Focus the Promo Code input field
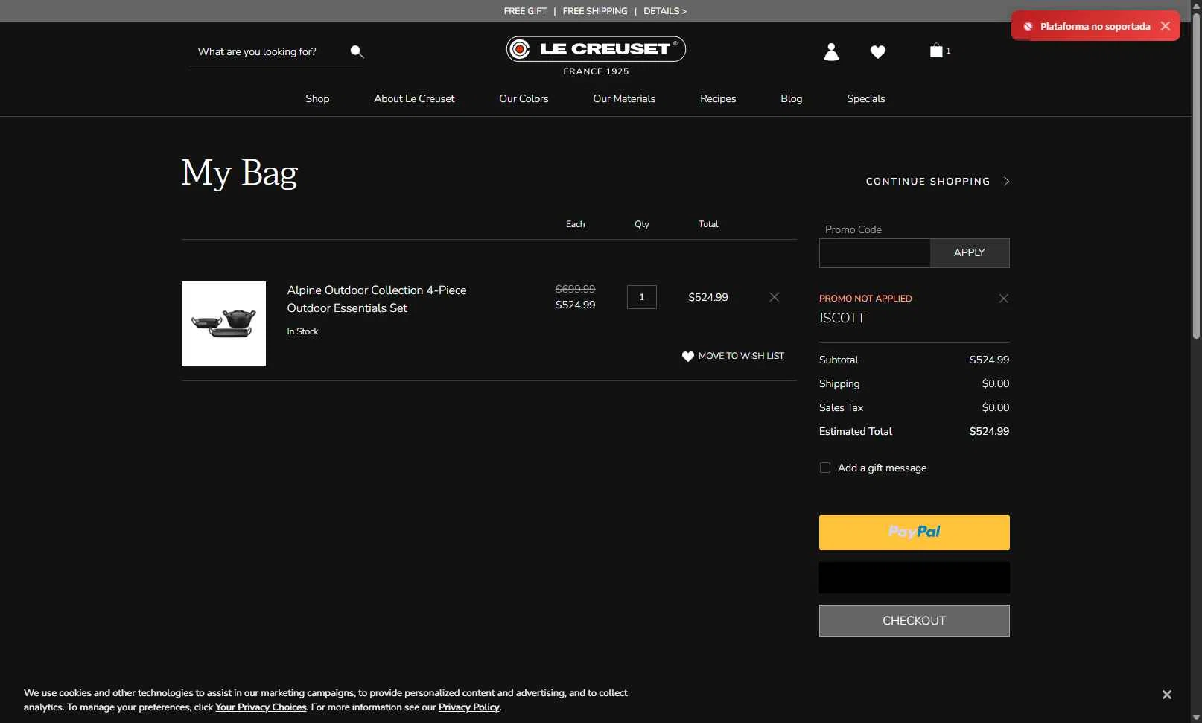Screen dimensions: 1202x723 tap(874, 253)
